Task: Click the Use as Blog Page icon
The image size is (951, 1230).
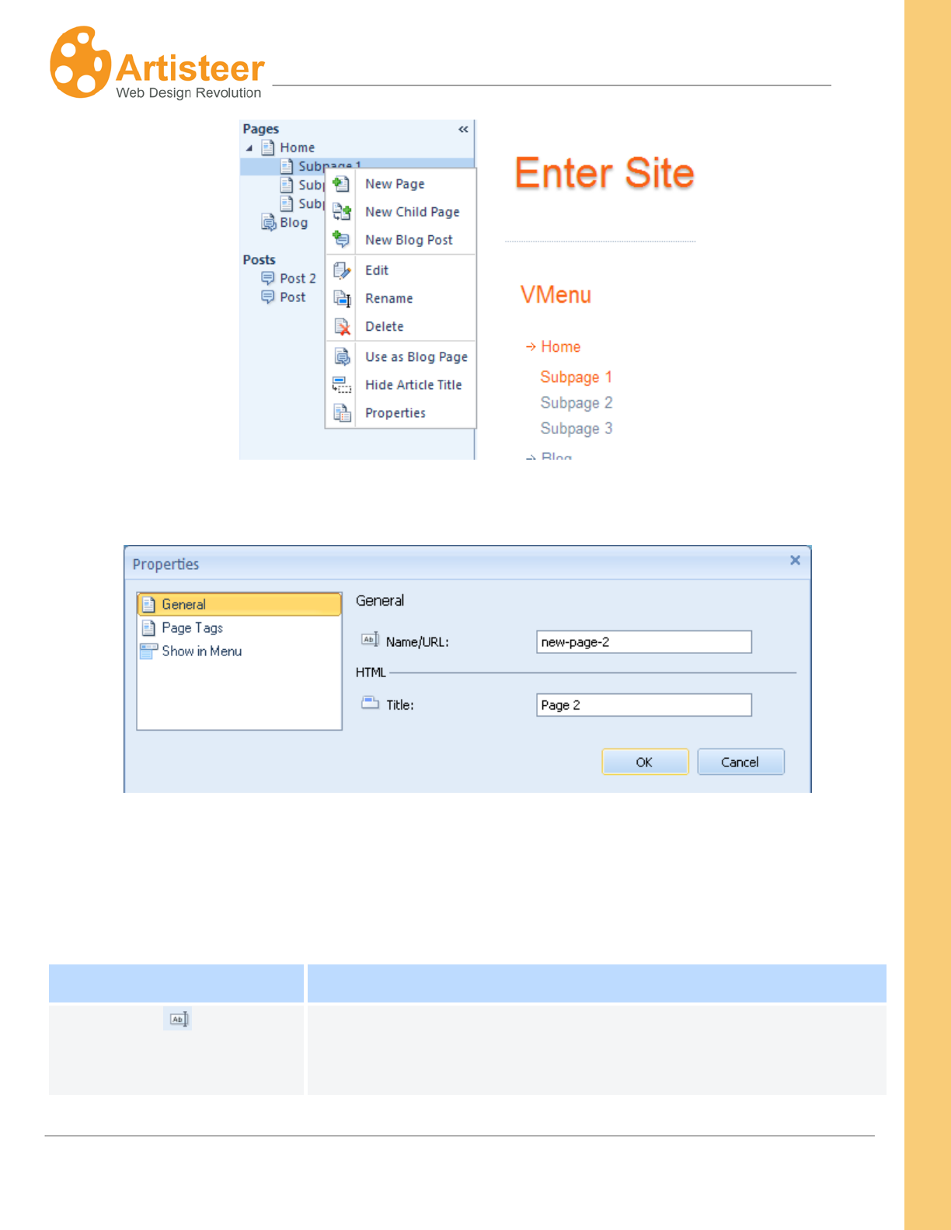Action: tap(342, 356)
